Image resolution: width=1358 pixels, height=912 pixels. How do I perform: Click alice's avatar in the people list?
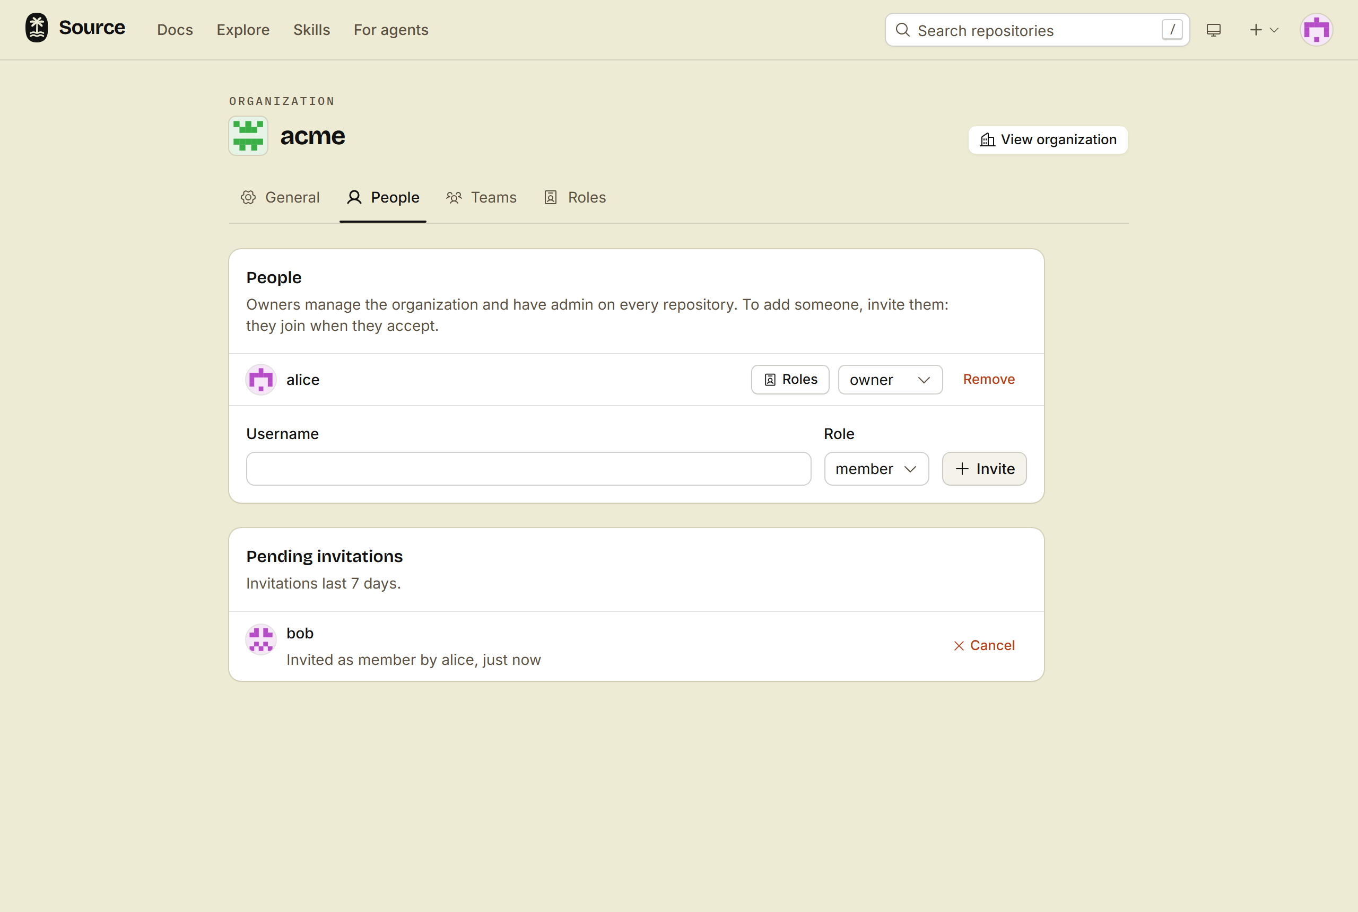click(260, 380)
